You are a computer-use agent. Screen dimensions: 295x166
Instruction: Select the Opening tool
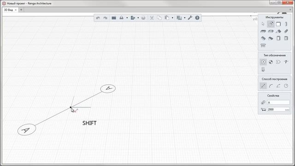271,31
